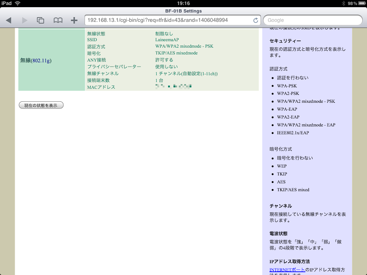Screen dimensions: 367x275
Task: Click the 暗号化 label
Action: (x=94, y=53)
